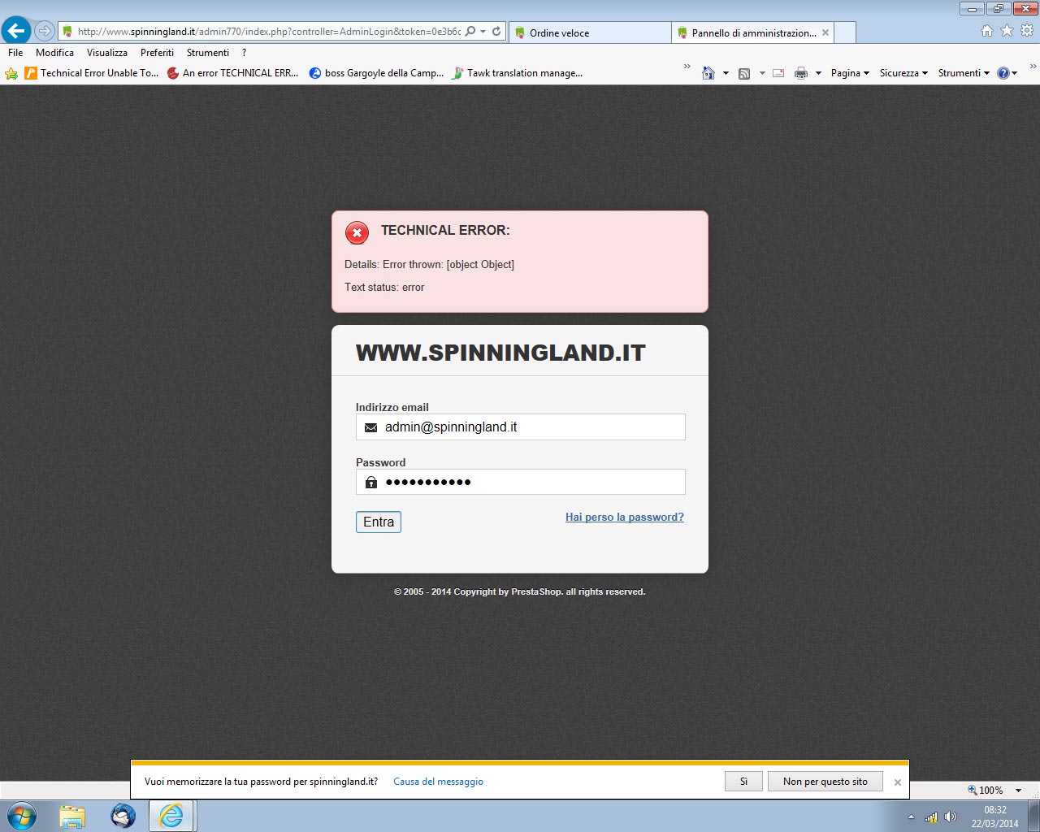Click the network signal tray icon
Screen dimensions: 1040x832
pos(931,817)
